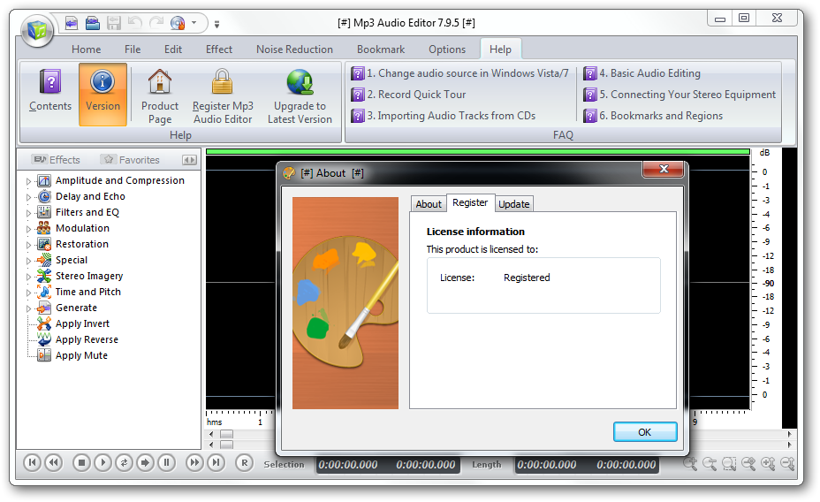Click the Apply Invert icon
Image resolution: width=820 pixels, height=502 pixels.
(x=44, y=323)
